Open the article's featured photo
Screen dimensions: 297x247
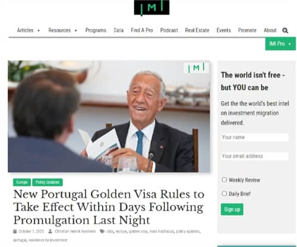click(109, 116)
